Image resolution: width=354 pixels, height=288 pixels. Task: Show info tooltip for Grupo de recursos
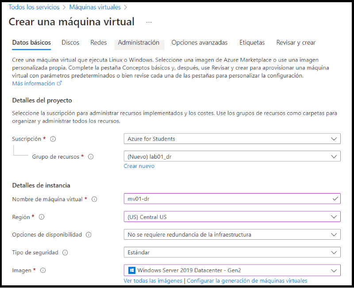coord(91,157)
